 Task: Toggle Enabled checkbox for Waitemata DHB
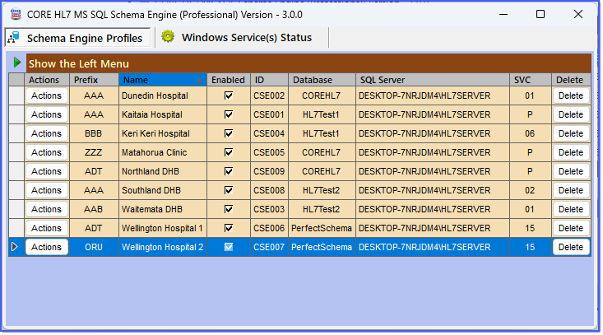tap(229, 209)
